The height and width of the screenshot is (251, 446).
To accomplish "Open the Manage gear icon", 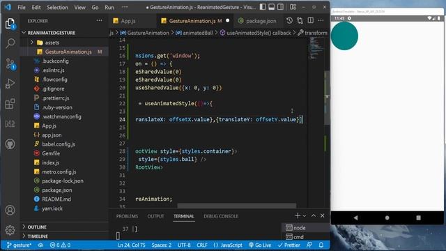I will (x=10, y=230).
